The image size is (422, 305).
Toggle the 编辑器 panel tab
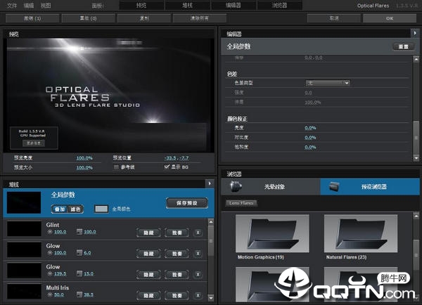tap(234, 5)
